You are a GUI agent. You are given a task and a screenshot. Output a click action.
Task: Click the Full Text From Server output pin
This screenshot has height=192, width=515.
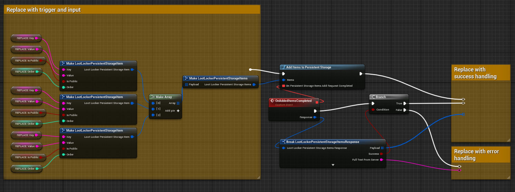(382, 160)
